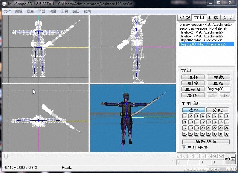Screen dimensions: 238x173
Task: Toggle the 动画 animation mode button
Action: pos(230,159)
